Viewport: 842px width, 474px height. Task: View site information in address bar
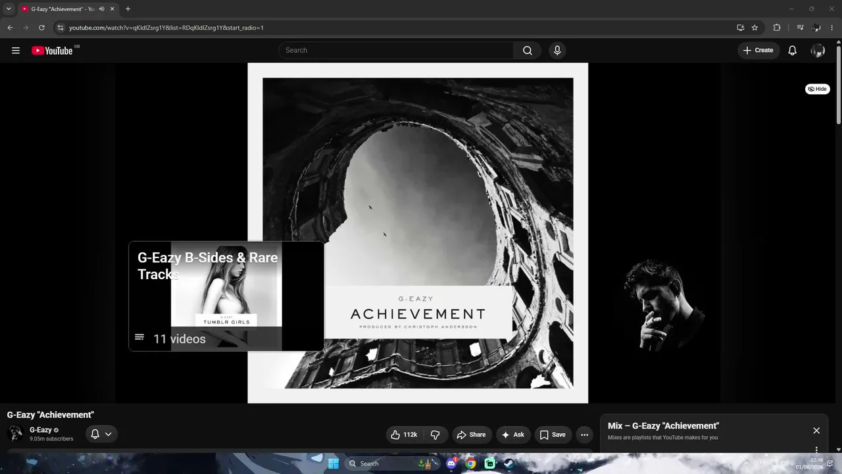click(60, 28)
